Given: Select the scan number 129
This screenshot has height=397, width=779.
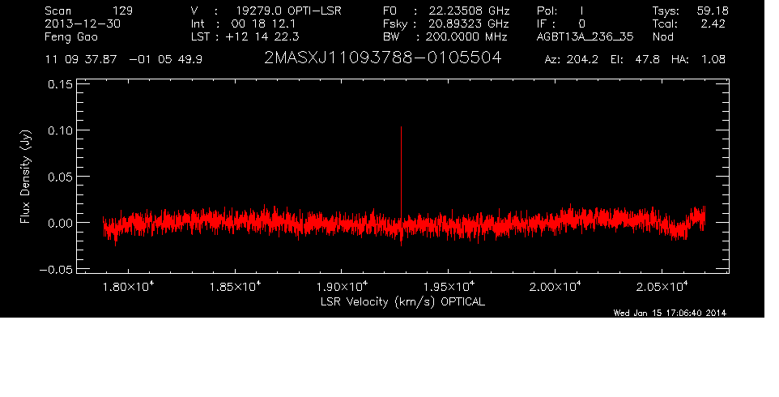Looking at the screenshot, I should [122, 11].
